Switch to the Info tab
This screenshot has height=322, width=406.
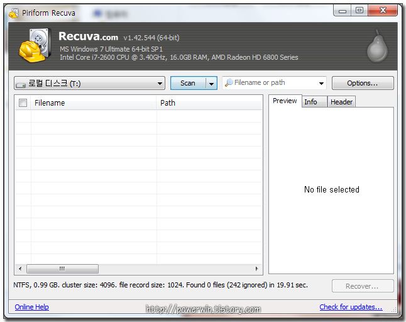coord(314,101)
